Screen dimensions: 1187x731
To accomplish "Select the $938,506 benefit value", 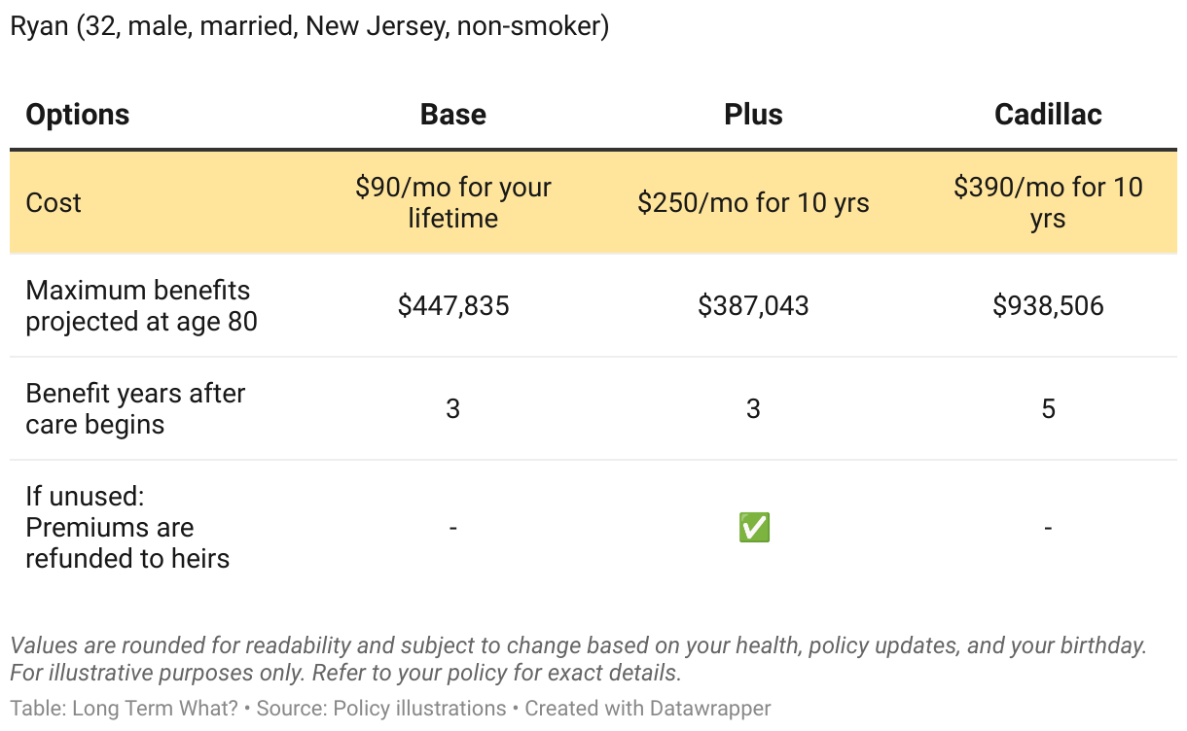I will click(x=1048, y=306).
